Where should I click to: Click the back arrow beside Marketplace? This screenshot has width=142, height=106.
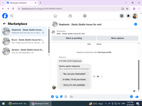pos(5,24)
